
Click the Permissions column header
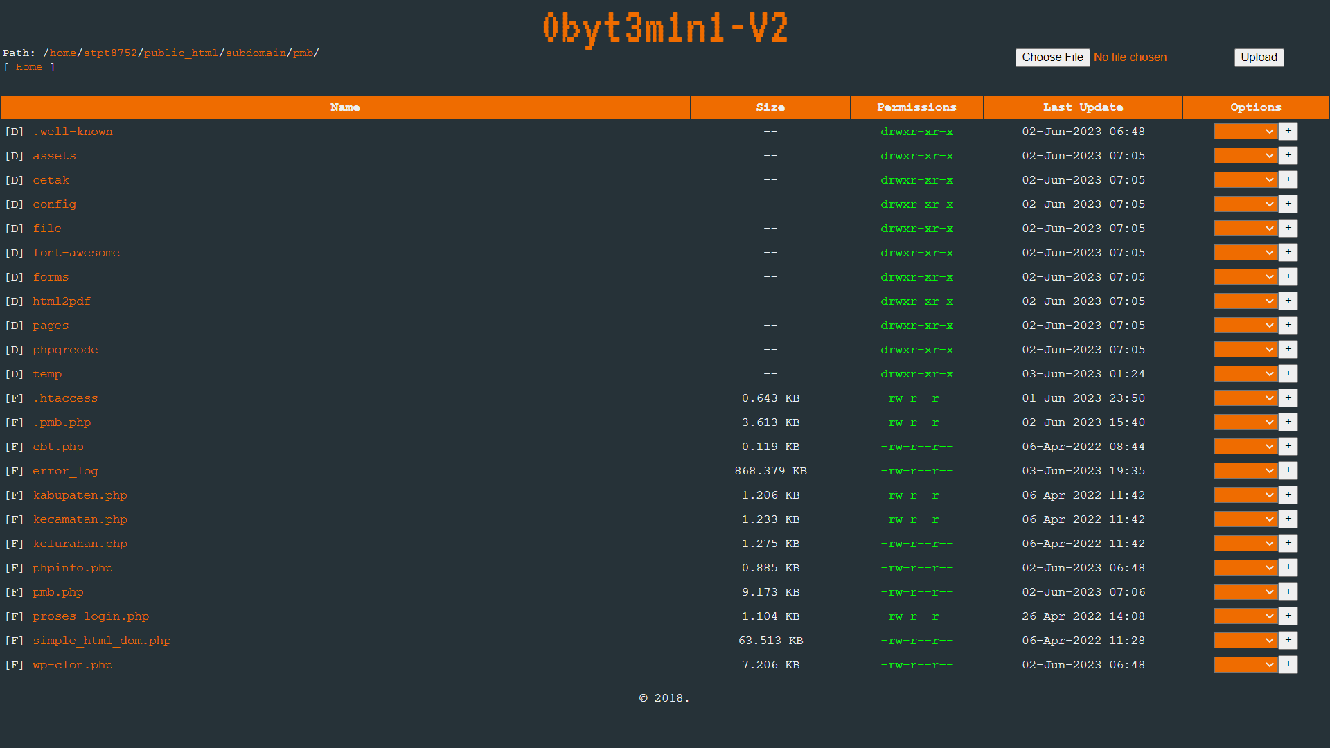point(916,107)
